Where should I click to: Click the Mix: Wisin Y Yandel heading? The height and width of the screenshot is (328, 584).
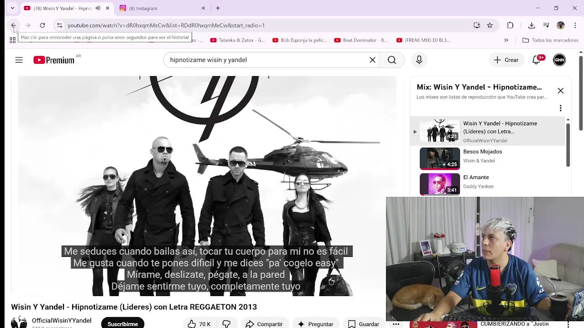[479, 87]
